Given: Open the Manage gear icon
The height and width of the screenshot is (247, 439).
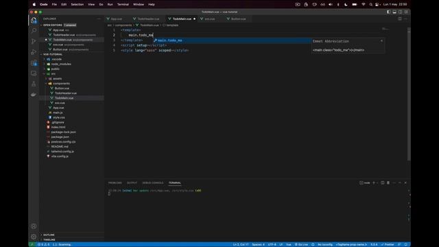Looking at the screenshot, I should (x=34, y=237).
